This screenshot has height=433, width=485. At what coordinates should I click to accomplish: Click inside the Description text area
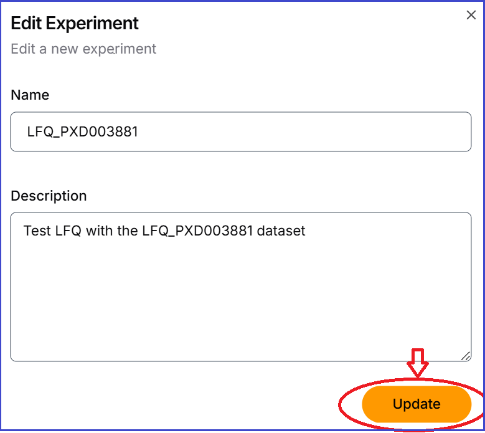point(240,287)
